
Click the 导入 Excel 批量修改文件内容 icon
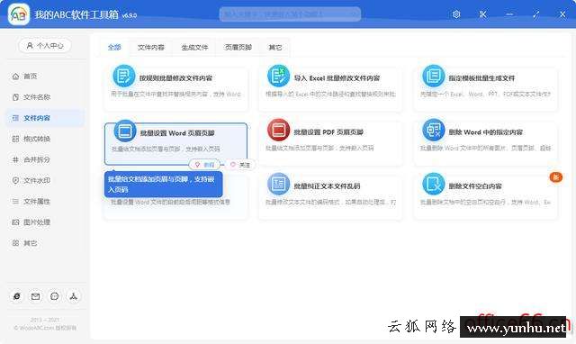coord(278,76)
